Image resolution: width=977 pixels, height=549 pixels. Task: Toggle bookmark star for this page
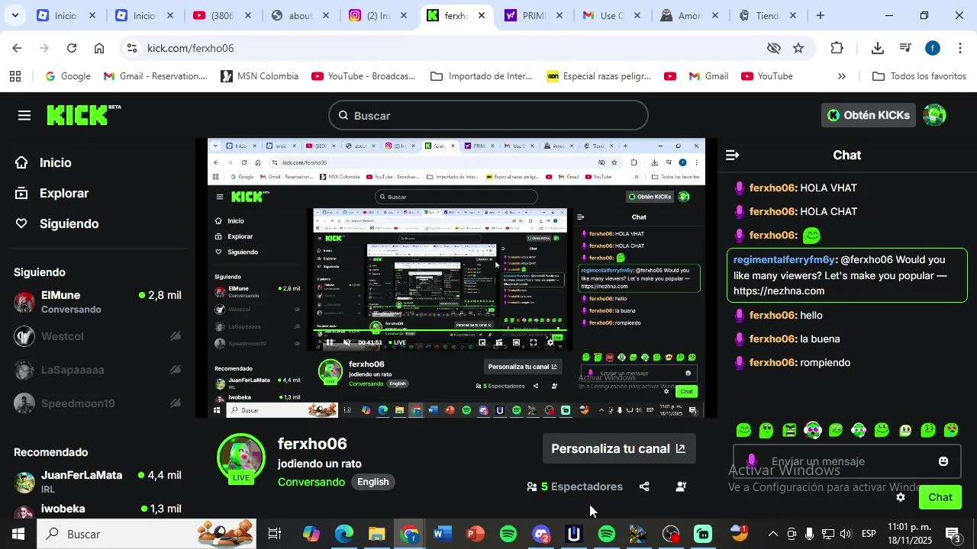798,48
